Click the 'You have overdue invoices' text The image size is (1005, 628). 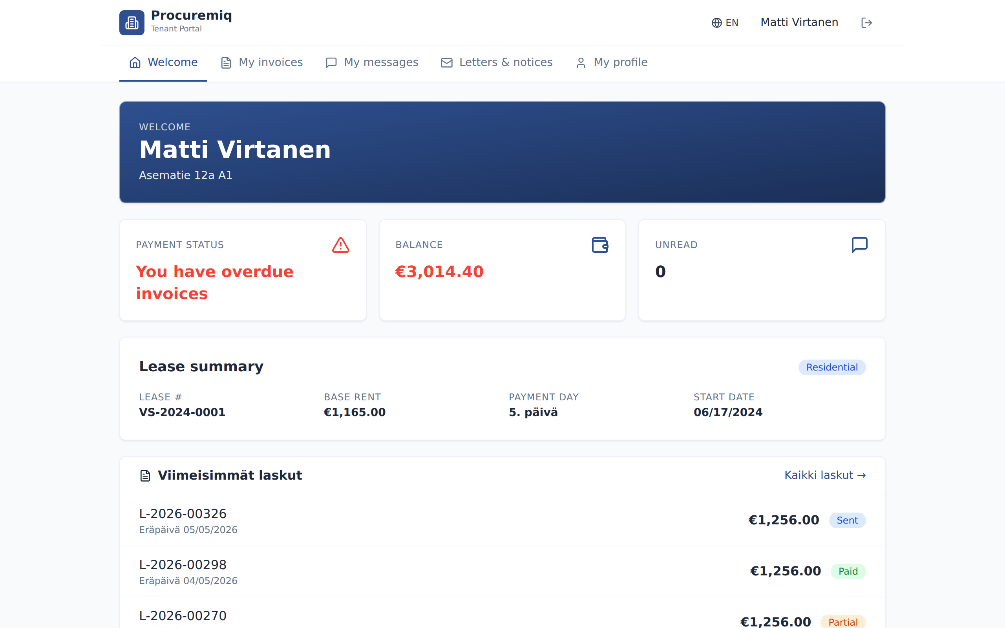point(214,283)
